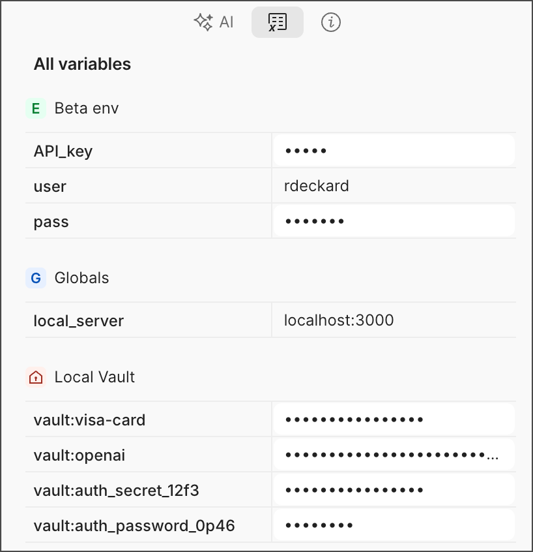Open the info circle icon
Viewport: 533px width, 552px height.
tap(331, 22)
